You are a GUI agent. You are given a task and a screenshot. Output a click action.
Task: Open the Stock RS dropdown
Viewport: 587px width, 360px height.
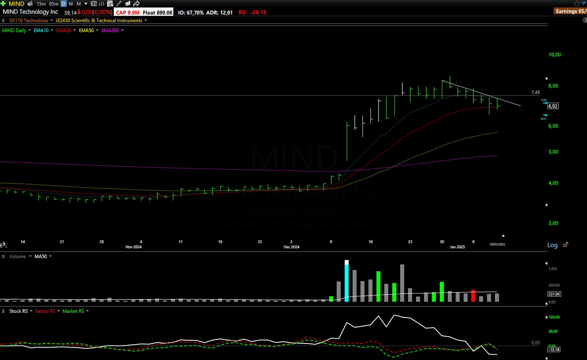tap(31, 311)
